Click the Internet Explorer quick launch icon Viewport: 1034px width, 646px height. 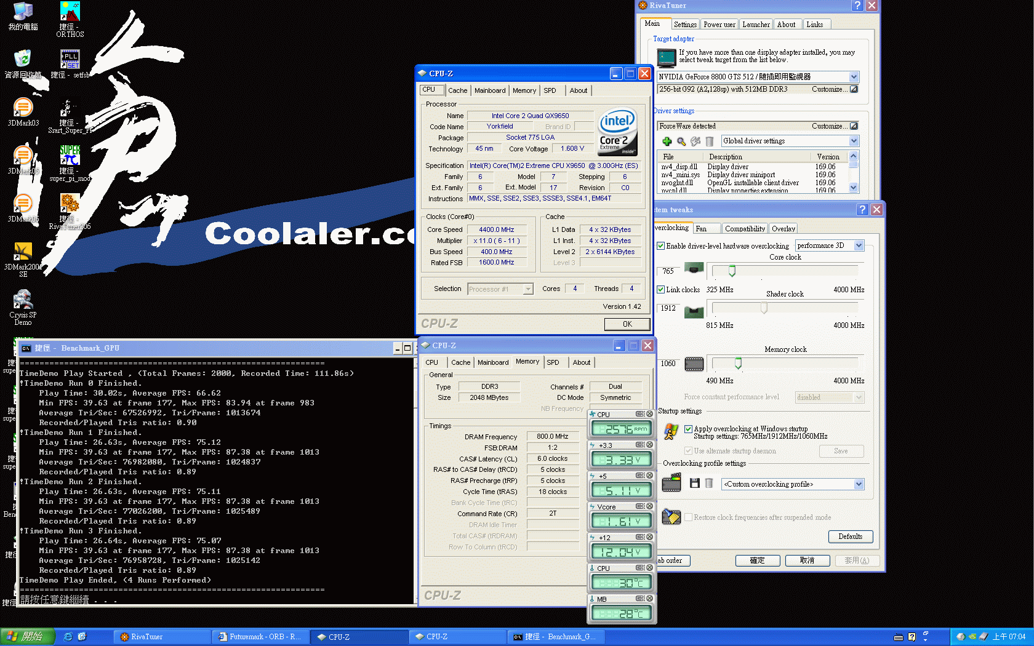[68, 637]
